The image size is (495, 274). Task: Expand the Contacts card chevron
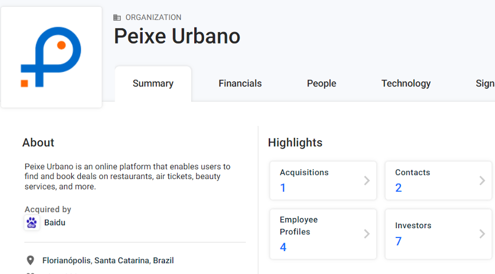482,181
